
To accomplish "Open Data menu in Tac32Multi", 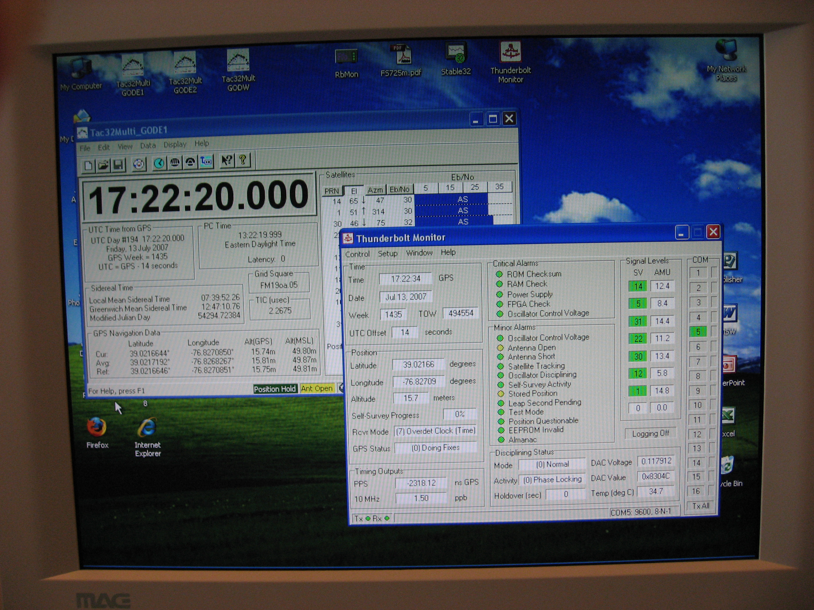I will tap(148, 146).
